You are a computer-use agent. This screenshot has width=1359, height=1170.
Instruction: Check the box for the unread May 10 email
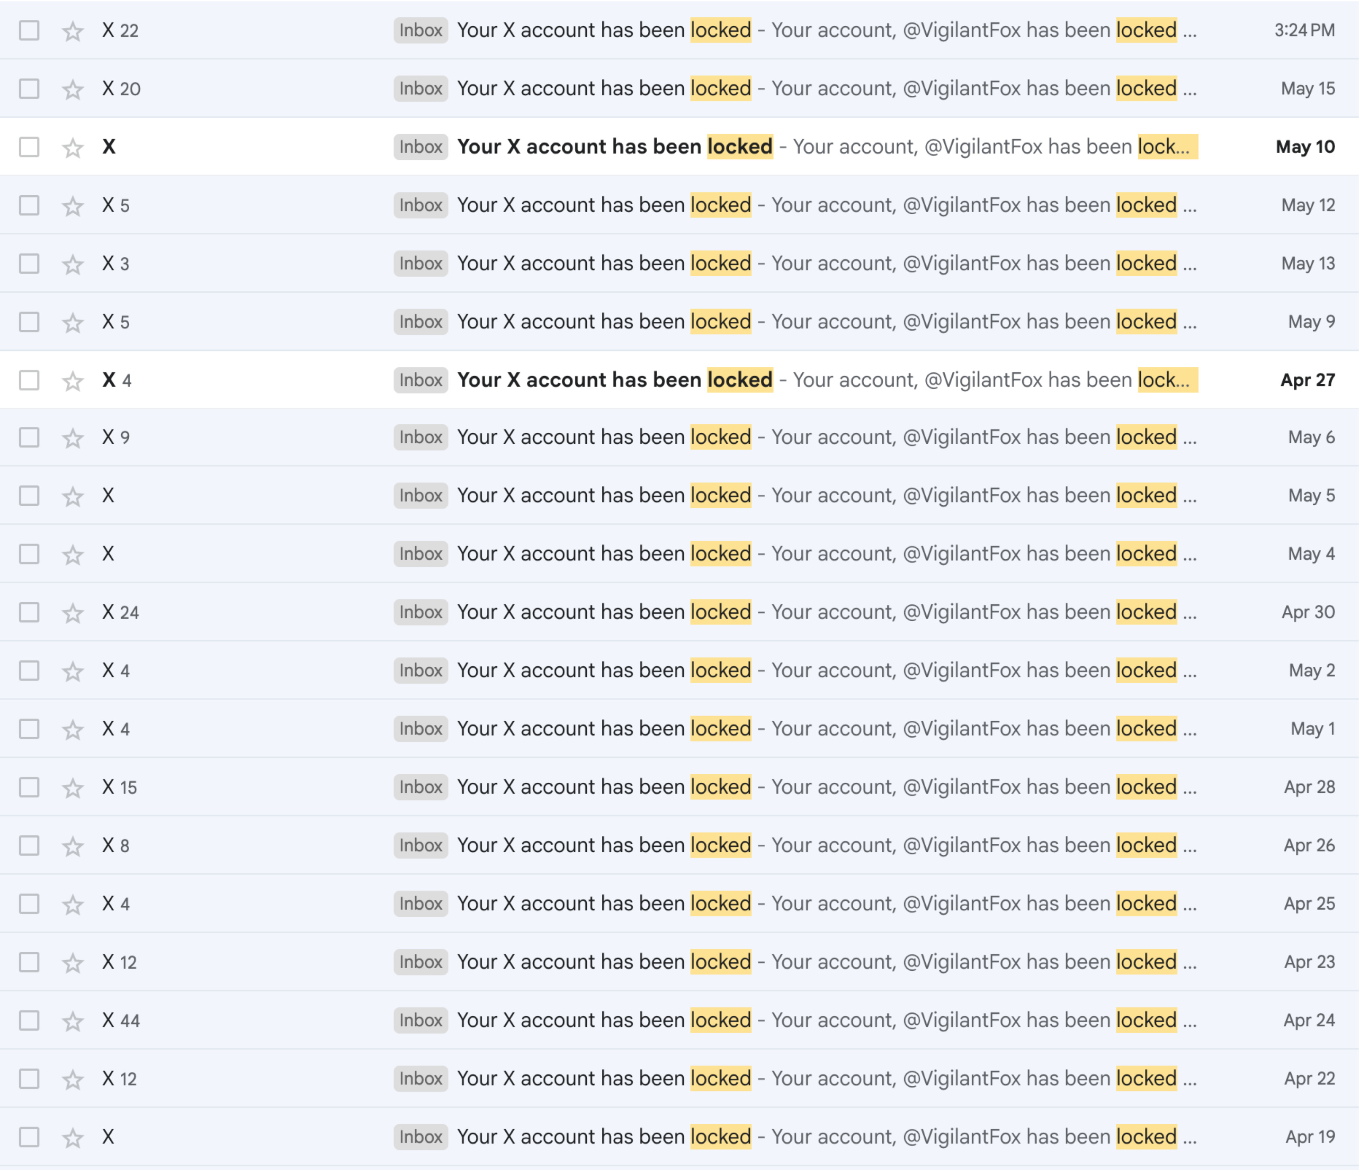pos(29,147)
